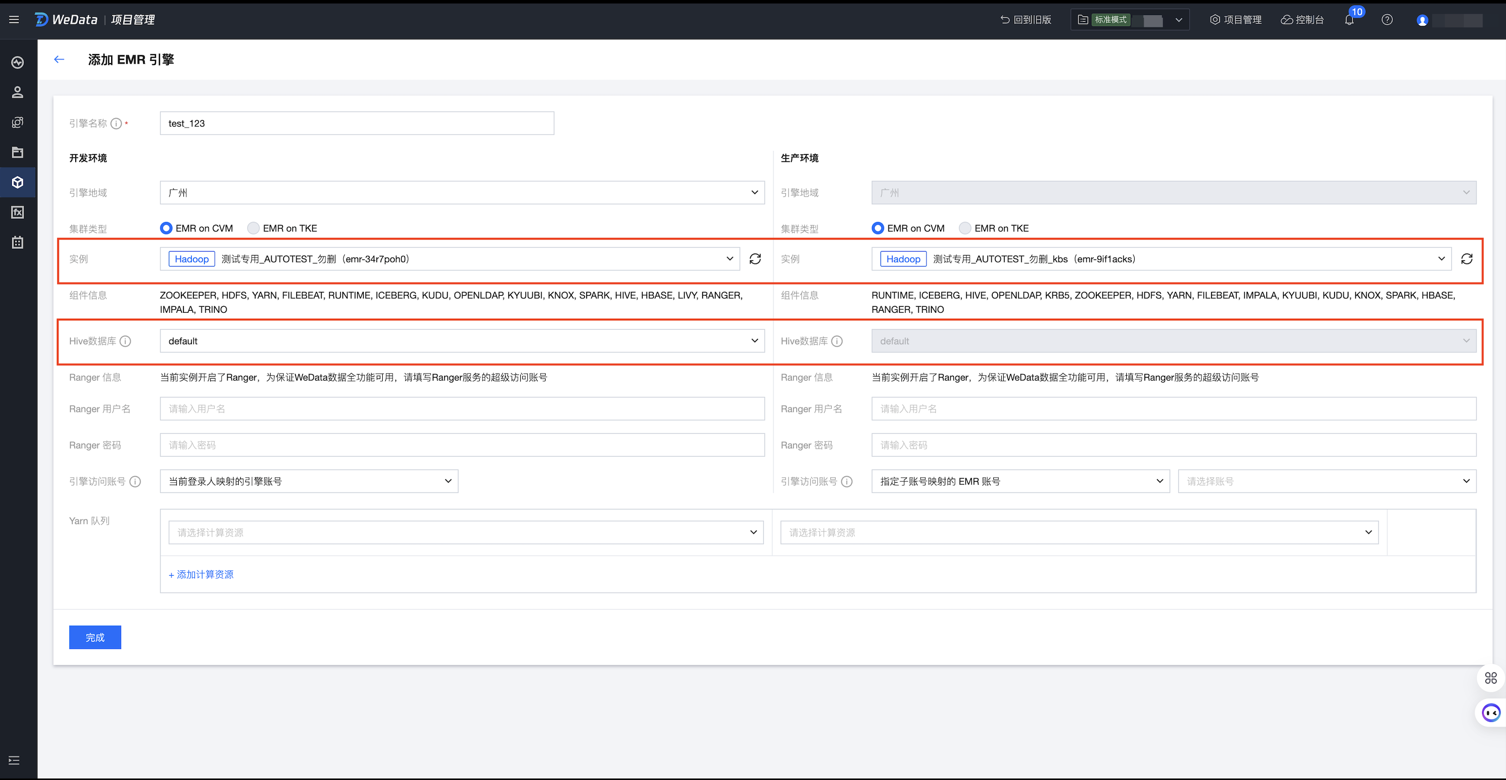
Task: Click the notification bell icon
Action: pos(1350,20)
